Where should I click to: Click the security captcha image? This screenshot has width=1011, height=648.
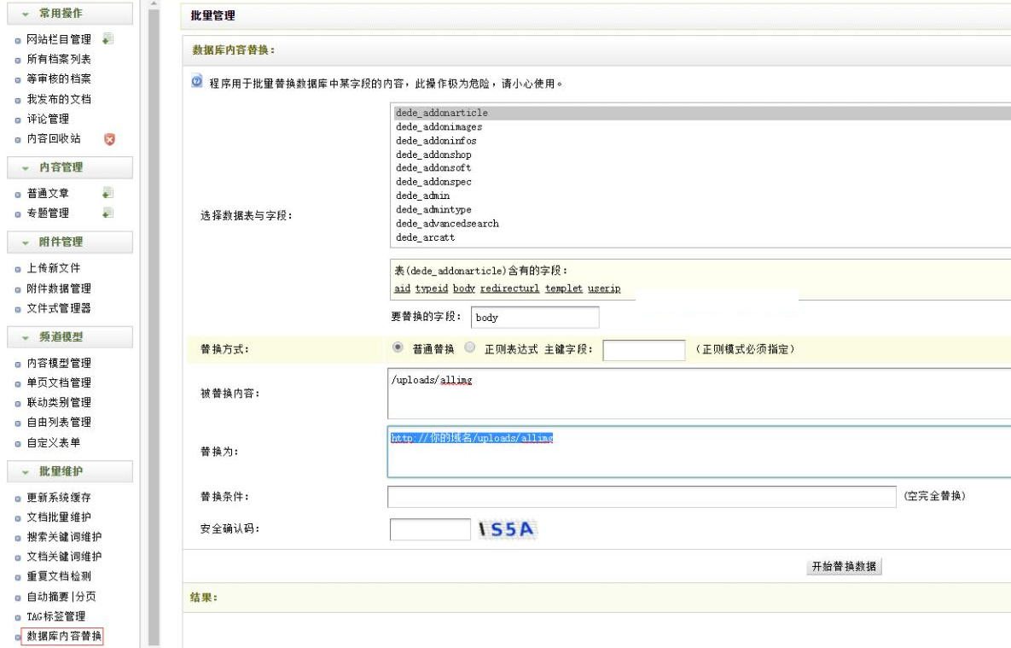coord(507,529)
